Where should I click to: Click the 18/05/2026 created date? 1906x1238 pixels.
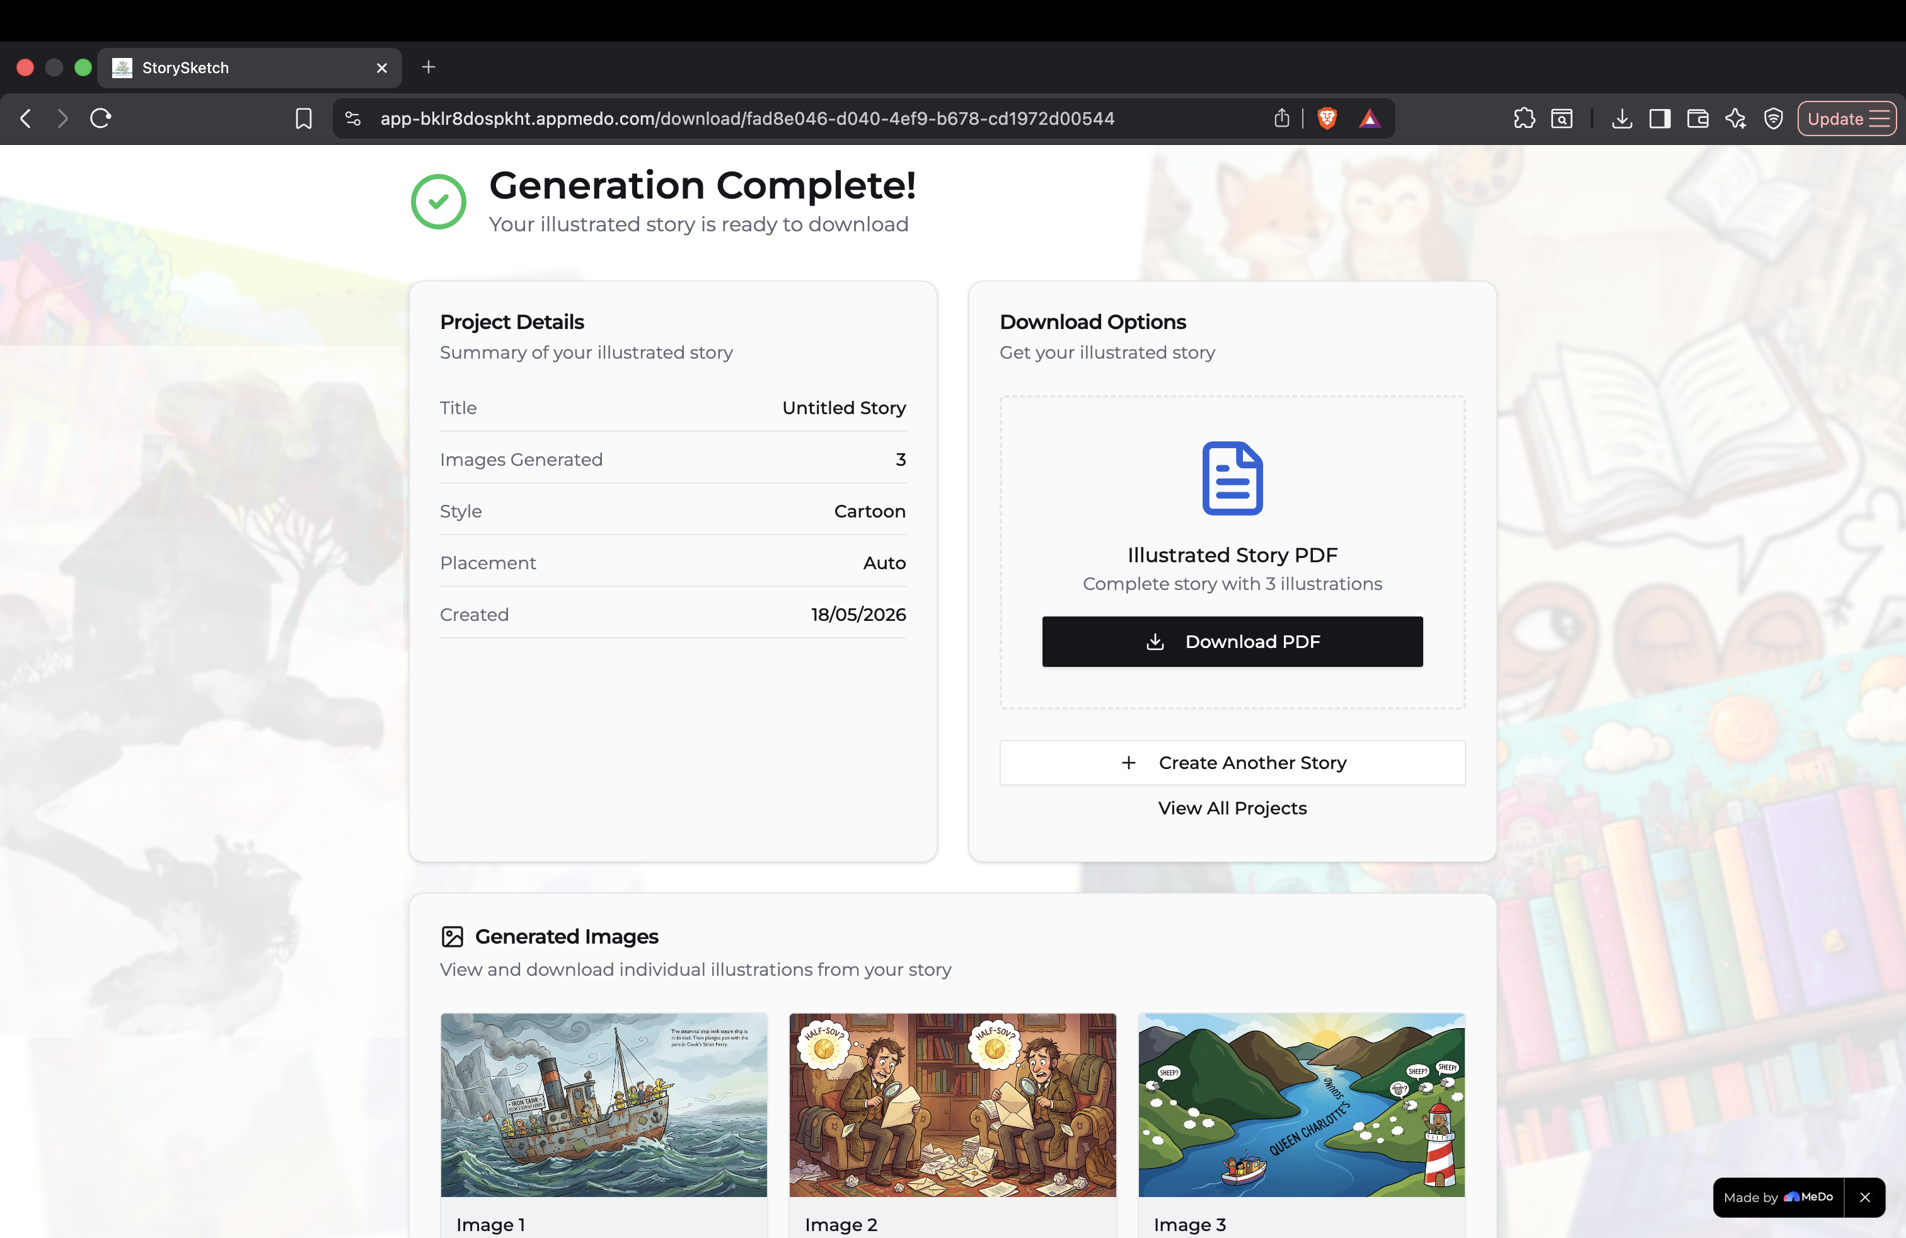click(x=858, y=615)
